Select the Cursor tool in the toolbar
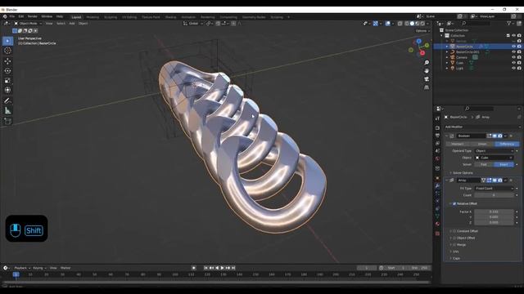This screenshot has width=524, height=294. (7, 51)
